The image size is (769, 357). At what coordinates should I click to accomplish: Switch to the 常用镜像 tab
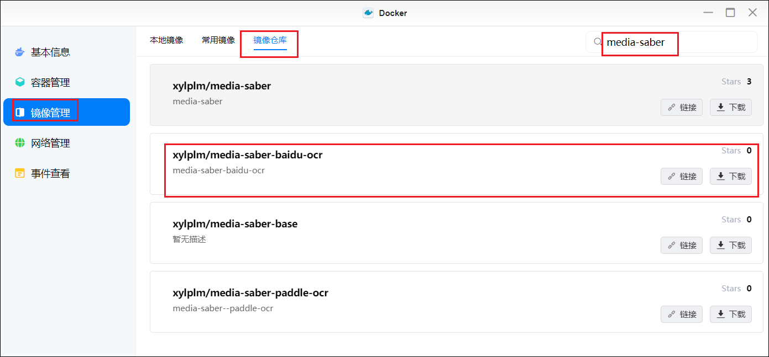(x=218, y=40)
